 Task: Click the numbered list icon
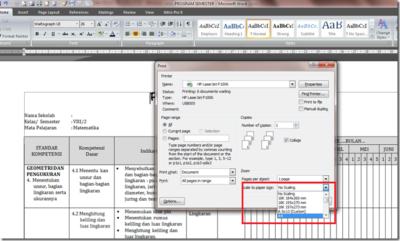(139, 24)
